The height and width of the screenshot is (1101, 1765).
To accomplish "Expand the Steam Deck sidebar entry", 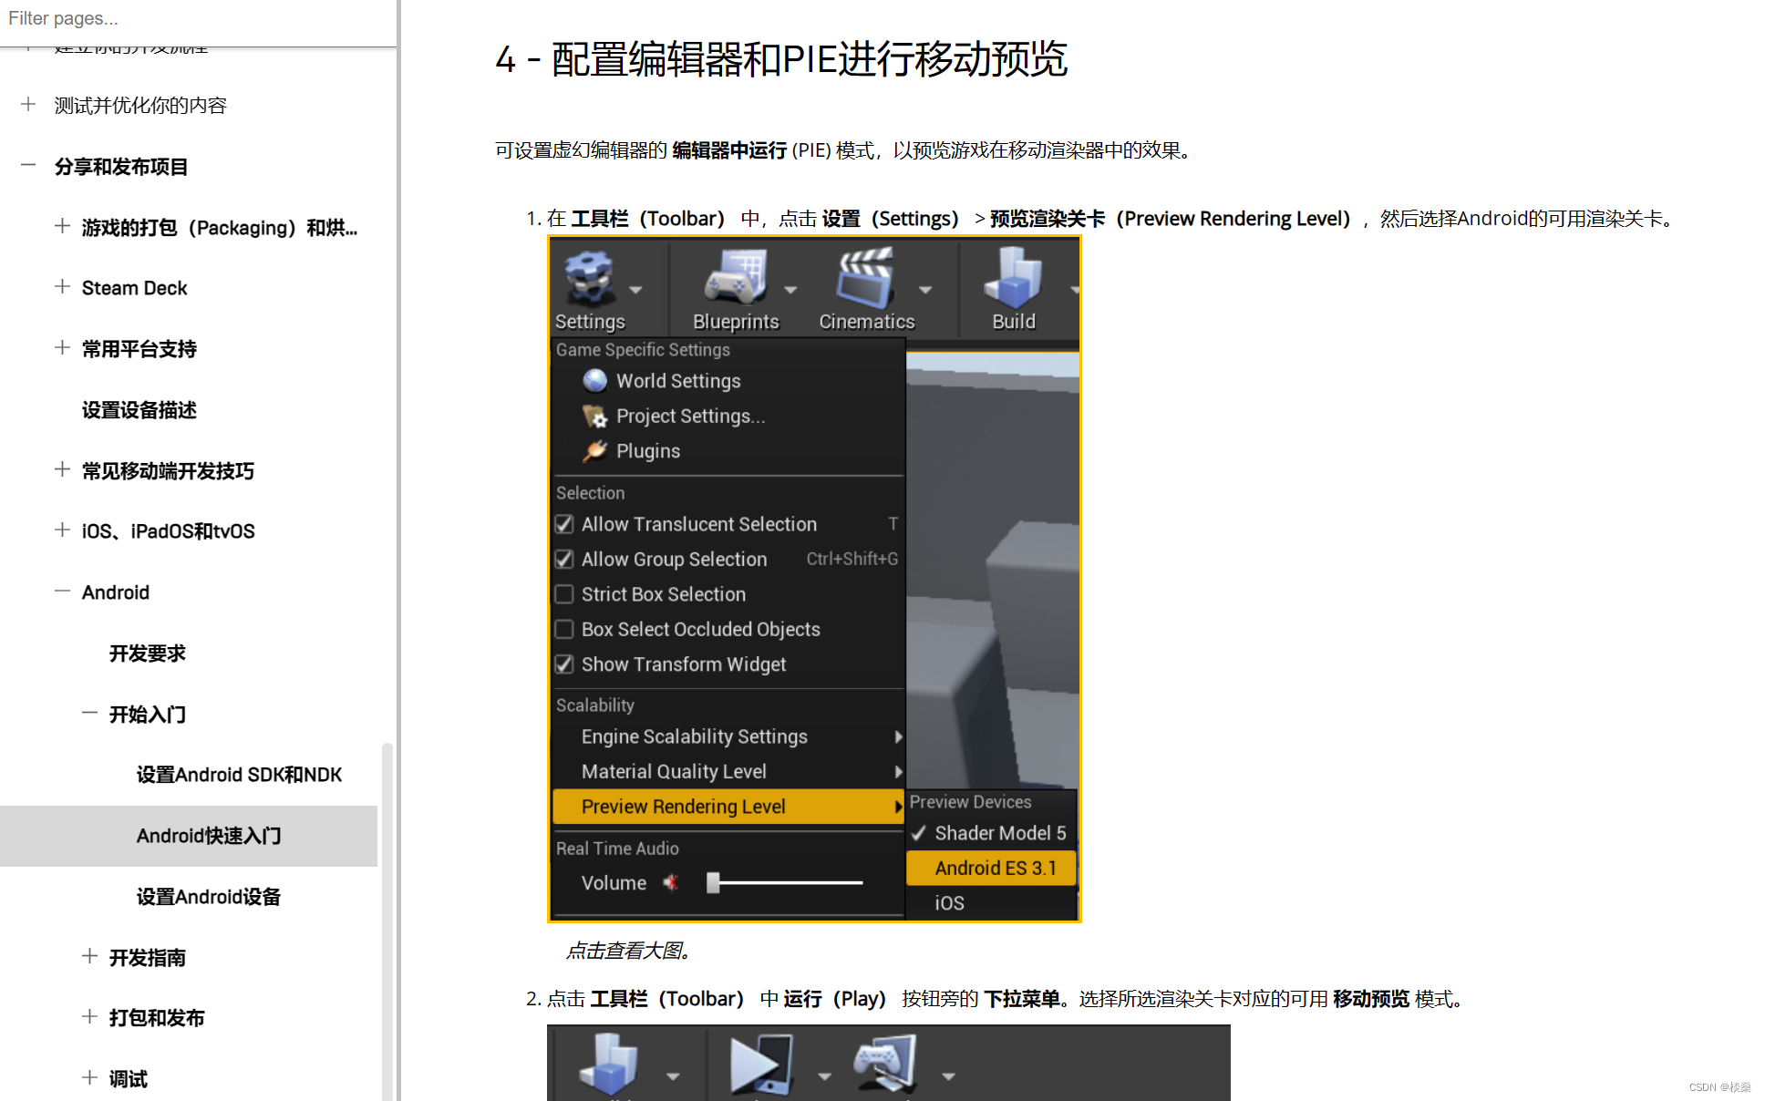I will click(x=62, y=287).
